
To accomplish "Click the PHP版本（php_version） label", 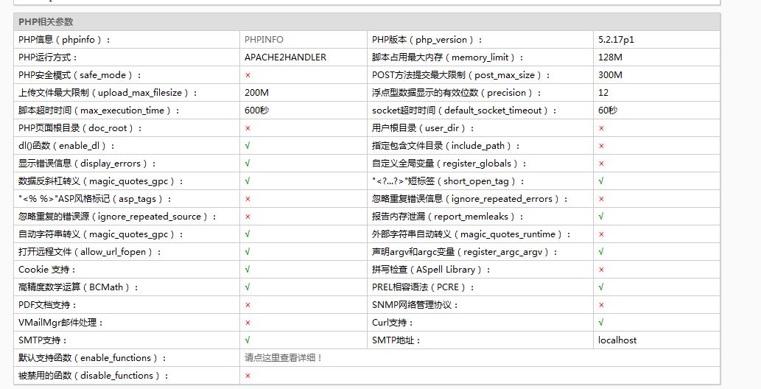I will pyautogui.click(x=427, y=40).
